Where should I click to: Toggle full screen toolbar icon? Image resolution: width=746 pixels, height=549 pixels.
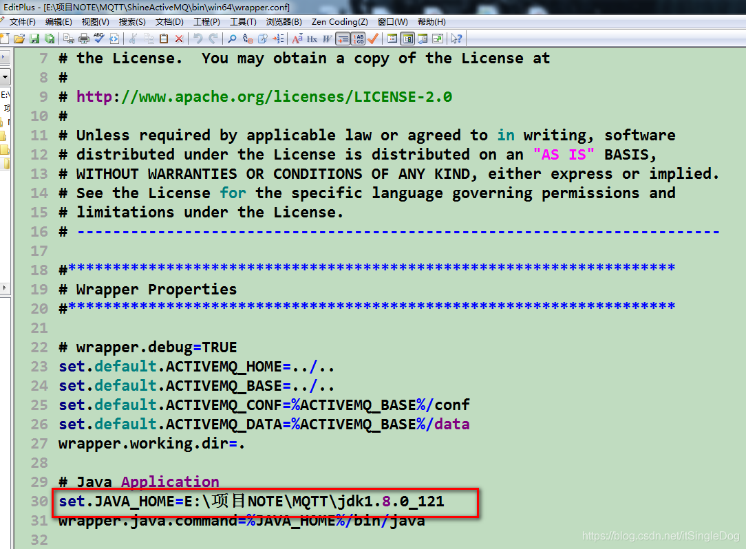coord(438,39)
